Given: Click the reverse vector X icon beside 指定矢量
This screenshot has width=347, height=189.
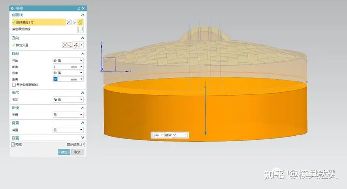Looking at the screenshot, I should point(65,45).
